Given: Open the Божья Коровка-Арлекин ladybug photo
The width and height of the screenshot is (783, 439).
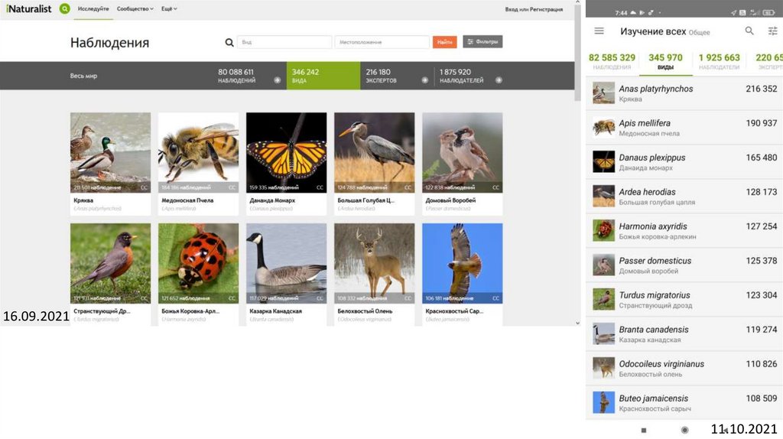Looking at the screenshot, I should coord(198,263).
